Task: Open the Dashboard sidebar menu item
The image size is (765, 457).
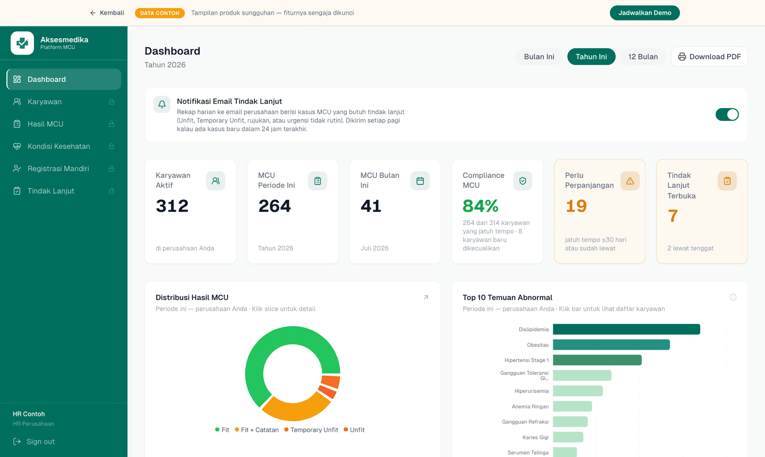Action: coord(64,79)
